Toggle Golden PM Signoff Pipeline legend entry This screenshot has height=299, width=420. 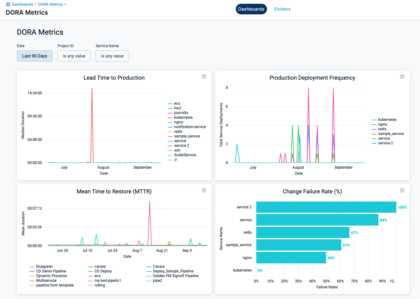tap(175, 276)
